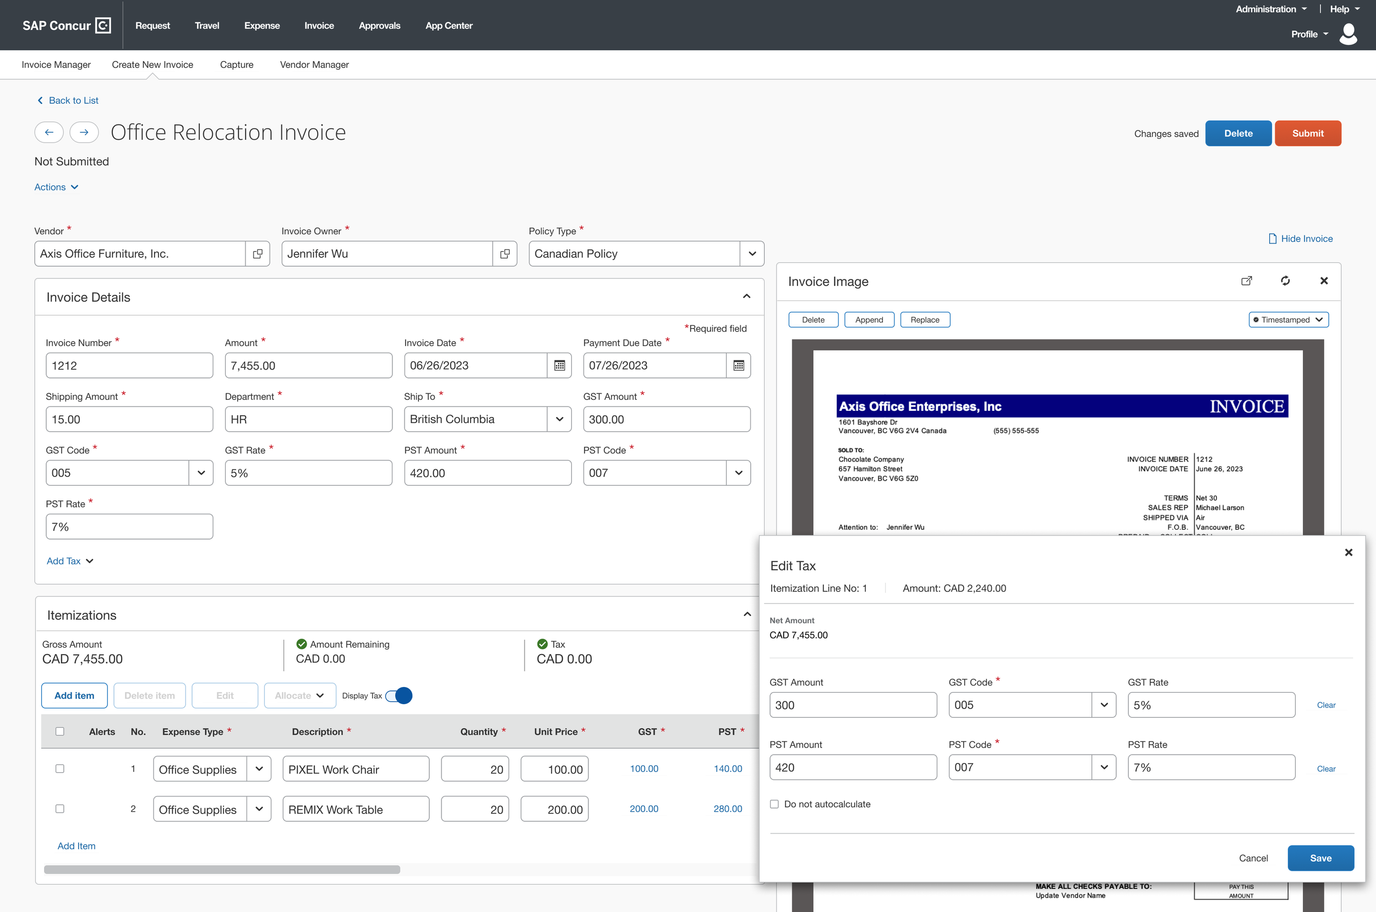This screenshot has width=1376, height=912.
Task: Click the SAP Concur logo
Action: pos(67,26)
